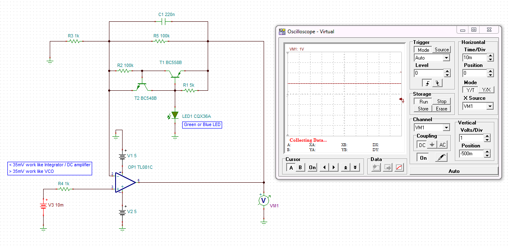Increase Time/Div with up stepper
Viewport: 510px width, 248px height.
[x=490, y=56]
